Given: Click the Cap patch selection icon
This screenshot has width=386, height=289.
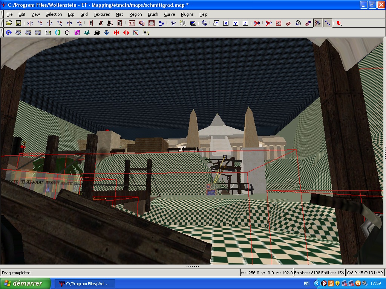Looking at the screenshot, I should click(298, 23).
